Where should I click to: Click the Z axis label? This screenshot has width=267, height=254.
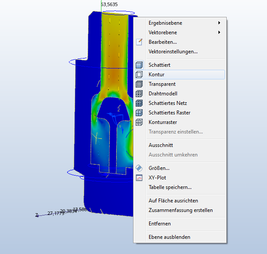[36, 215]
